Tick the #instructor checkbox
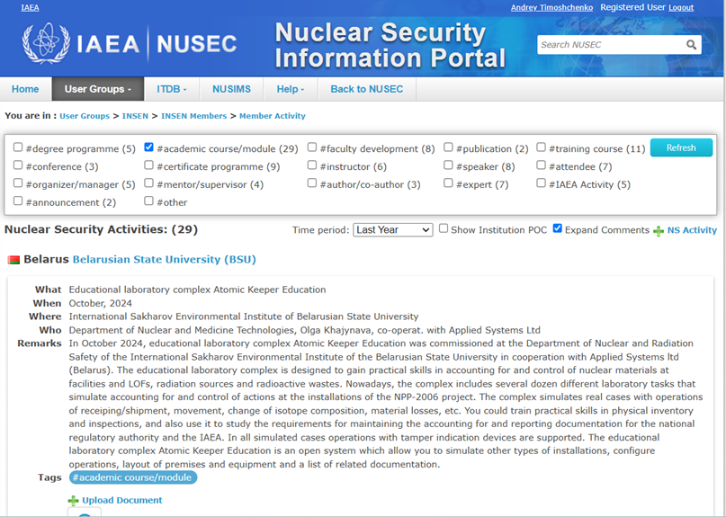 pyautogui.click(x=312, y=165)
